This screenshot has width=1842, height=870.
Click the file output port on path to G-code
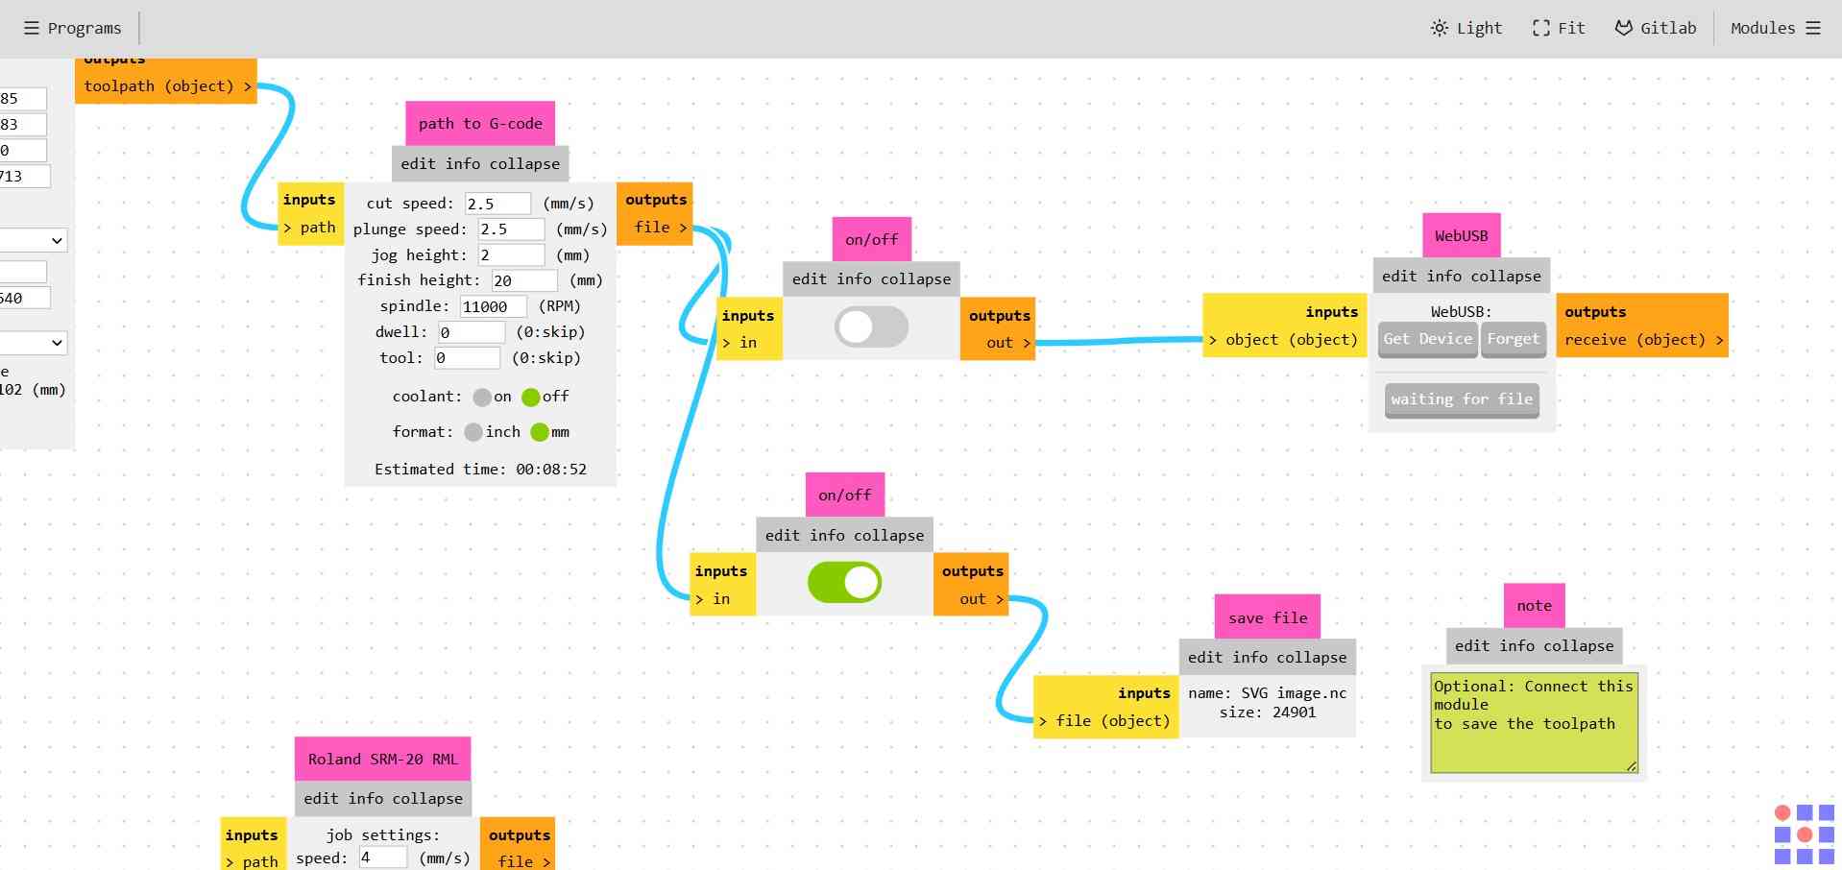click(x=684, y=228)
